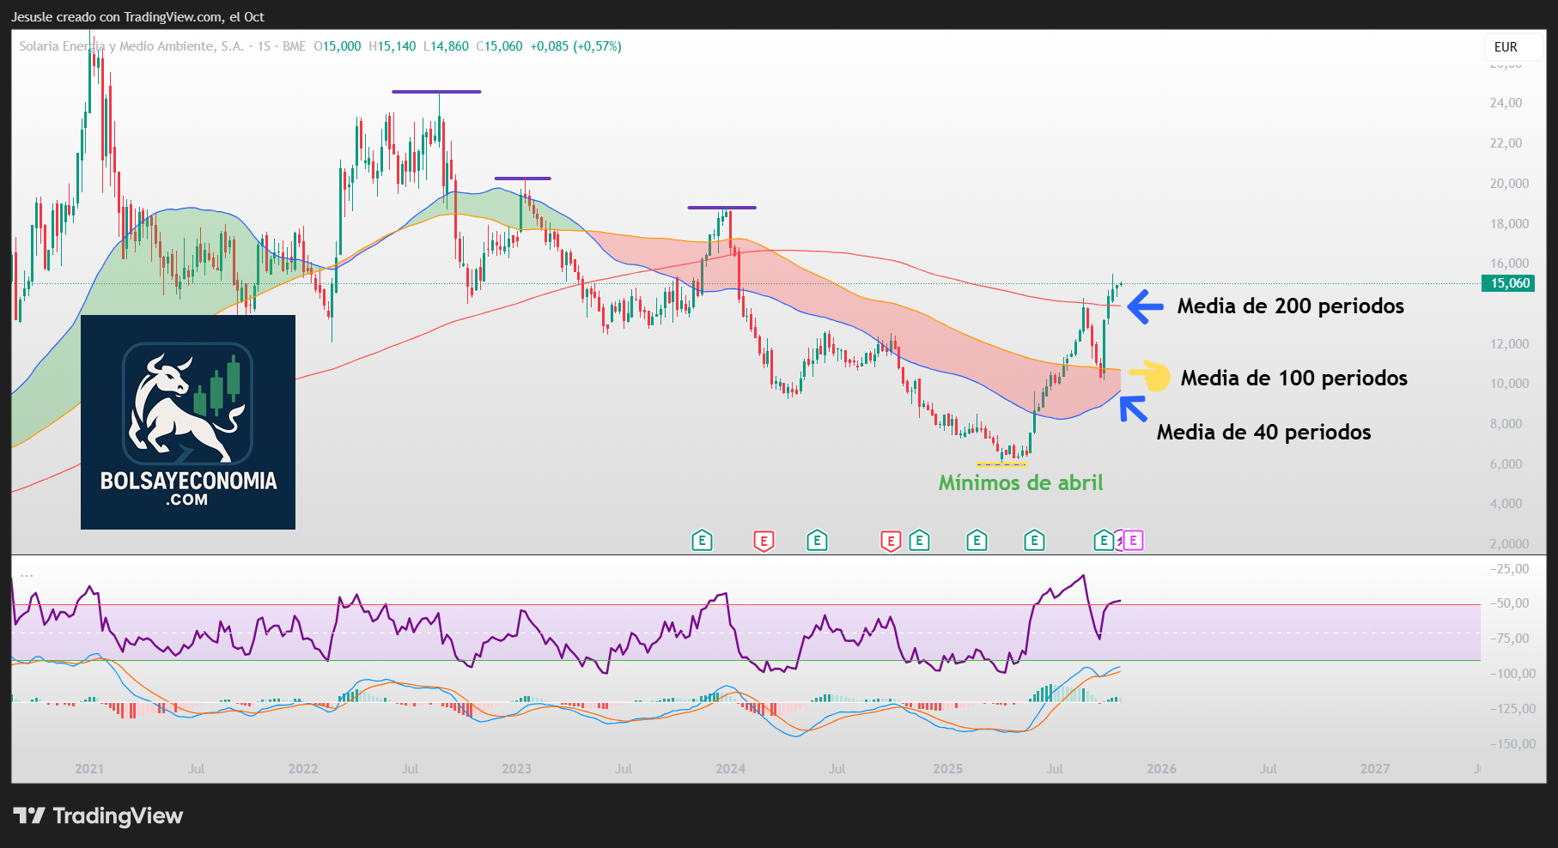Open the indicator pane three-dots menu
This screenshot has height=848, width=1558.
(x=27, y=575)
